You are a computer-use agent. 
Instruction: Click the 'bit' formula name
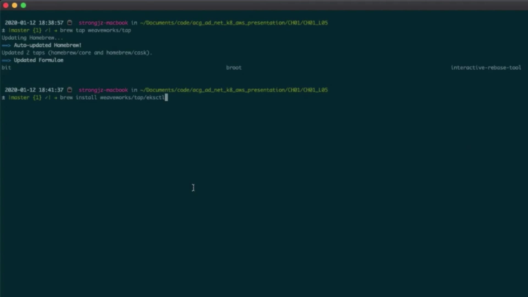6,68
